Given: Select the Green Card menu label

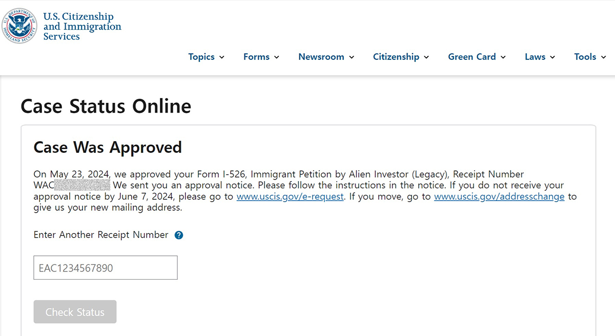Looking at the screenshot, I should coord(472,57).
